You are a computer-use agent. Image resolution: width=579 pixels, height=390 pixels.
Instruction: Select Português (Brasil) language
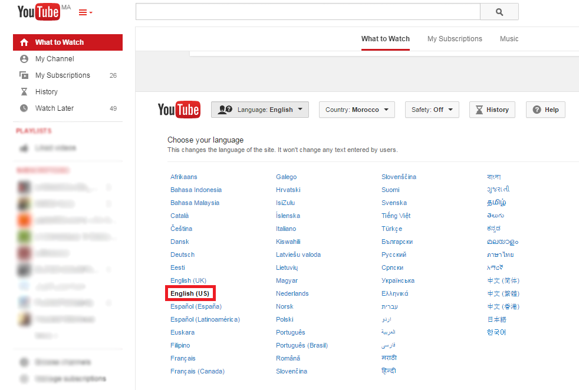(302, 345)
